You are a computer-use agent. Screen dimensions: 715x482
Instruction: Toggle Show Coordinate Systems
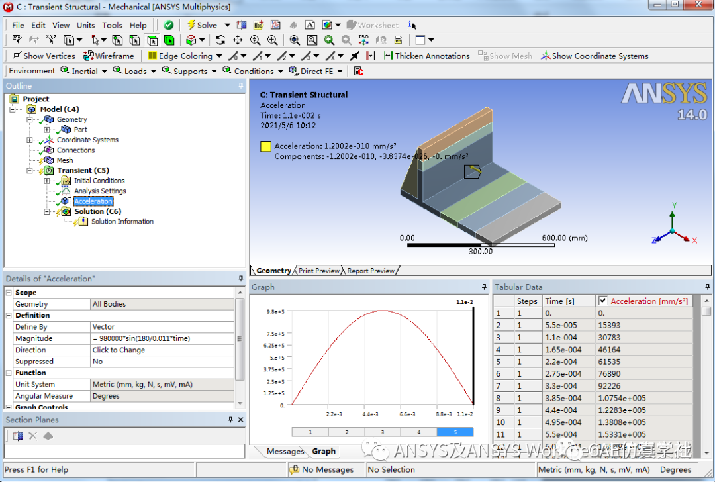point(594,56)
